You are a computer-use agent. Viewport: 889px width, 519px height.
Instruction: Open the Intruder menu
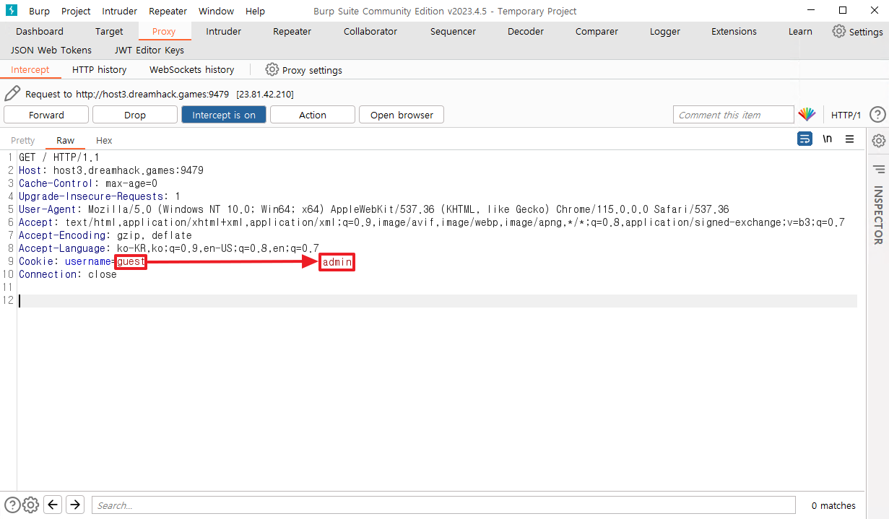[119, 11]
